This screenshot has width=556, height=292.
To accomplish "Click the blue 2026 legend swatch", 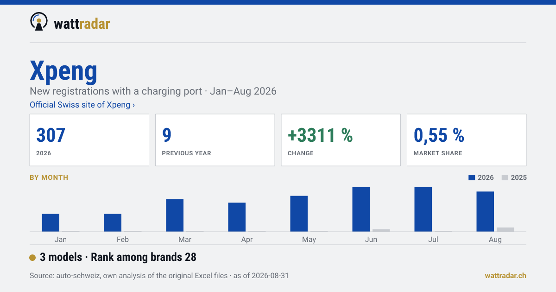I will pos(472,178).
